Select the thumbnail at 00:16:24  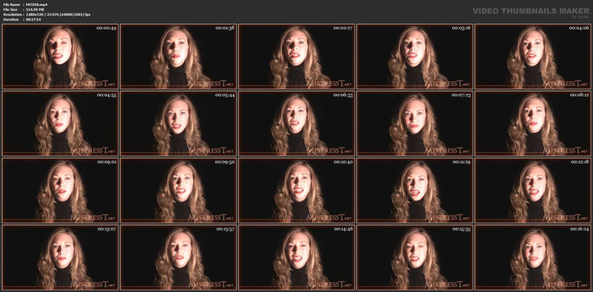533,257
